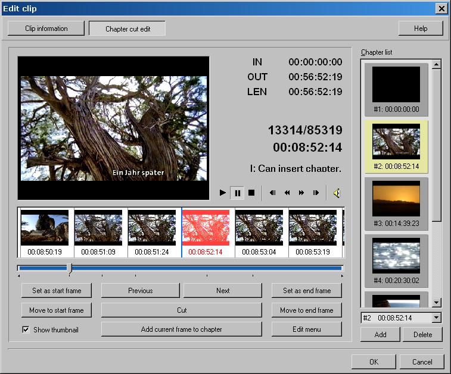451x374 pixels.
Task: Click Add current frame to chapter
Action: [181, 329]
